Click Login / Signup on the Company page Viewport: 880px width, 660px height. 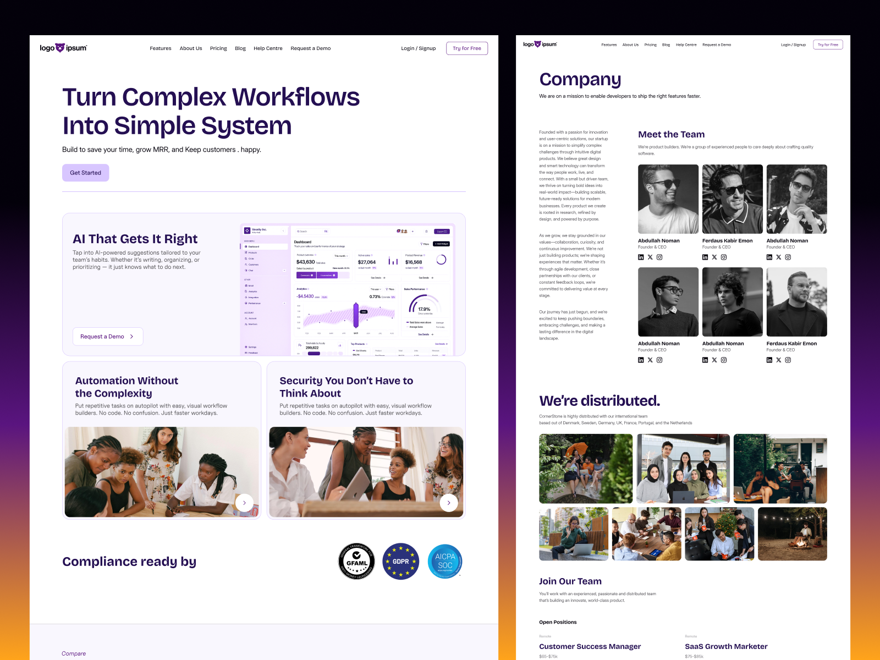coord(793,45)
